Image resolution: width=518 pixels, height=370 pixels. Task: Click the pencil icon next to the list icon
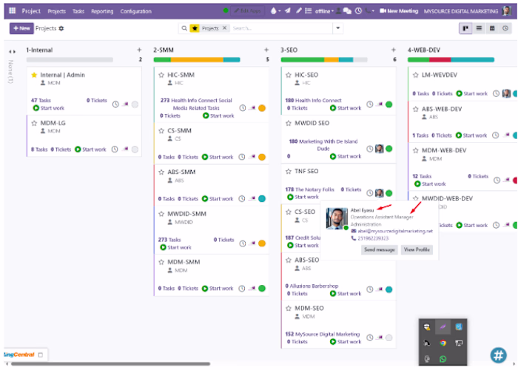299,11
